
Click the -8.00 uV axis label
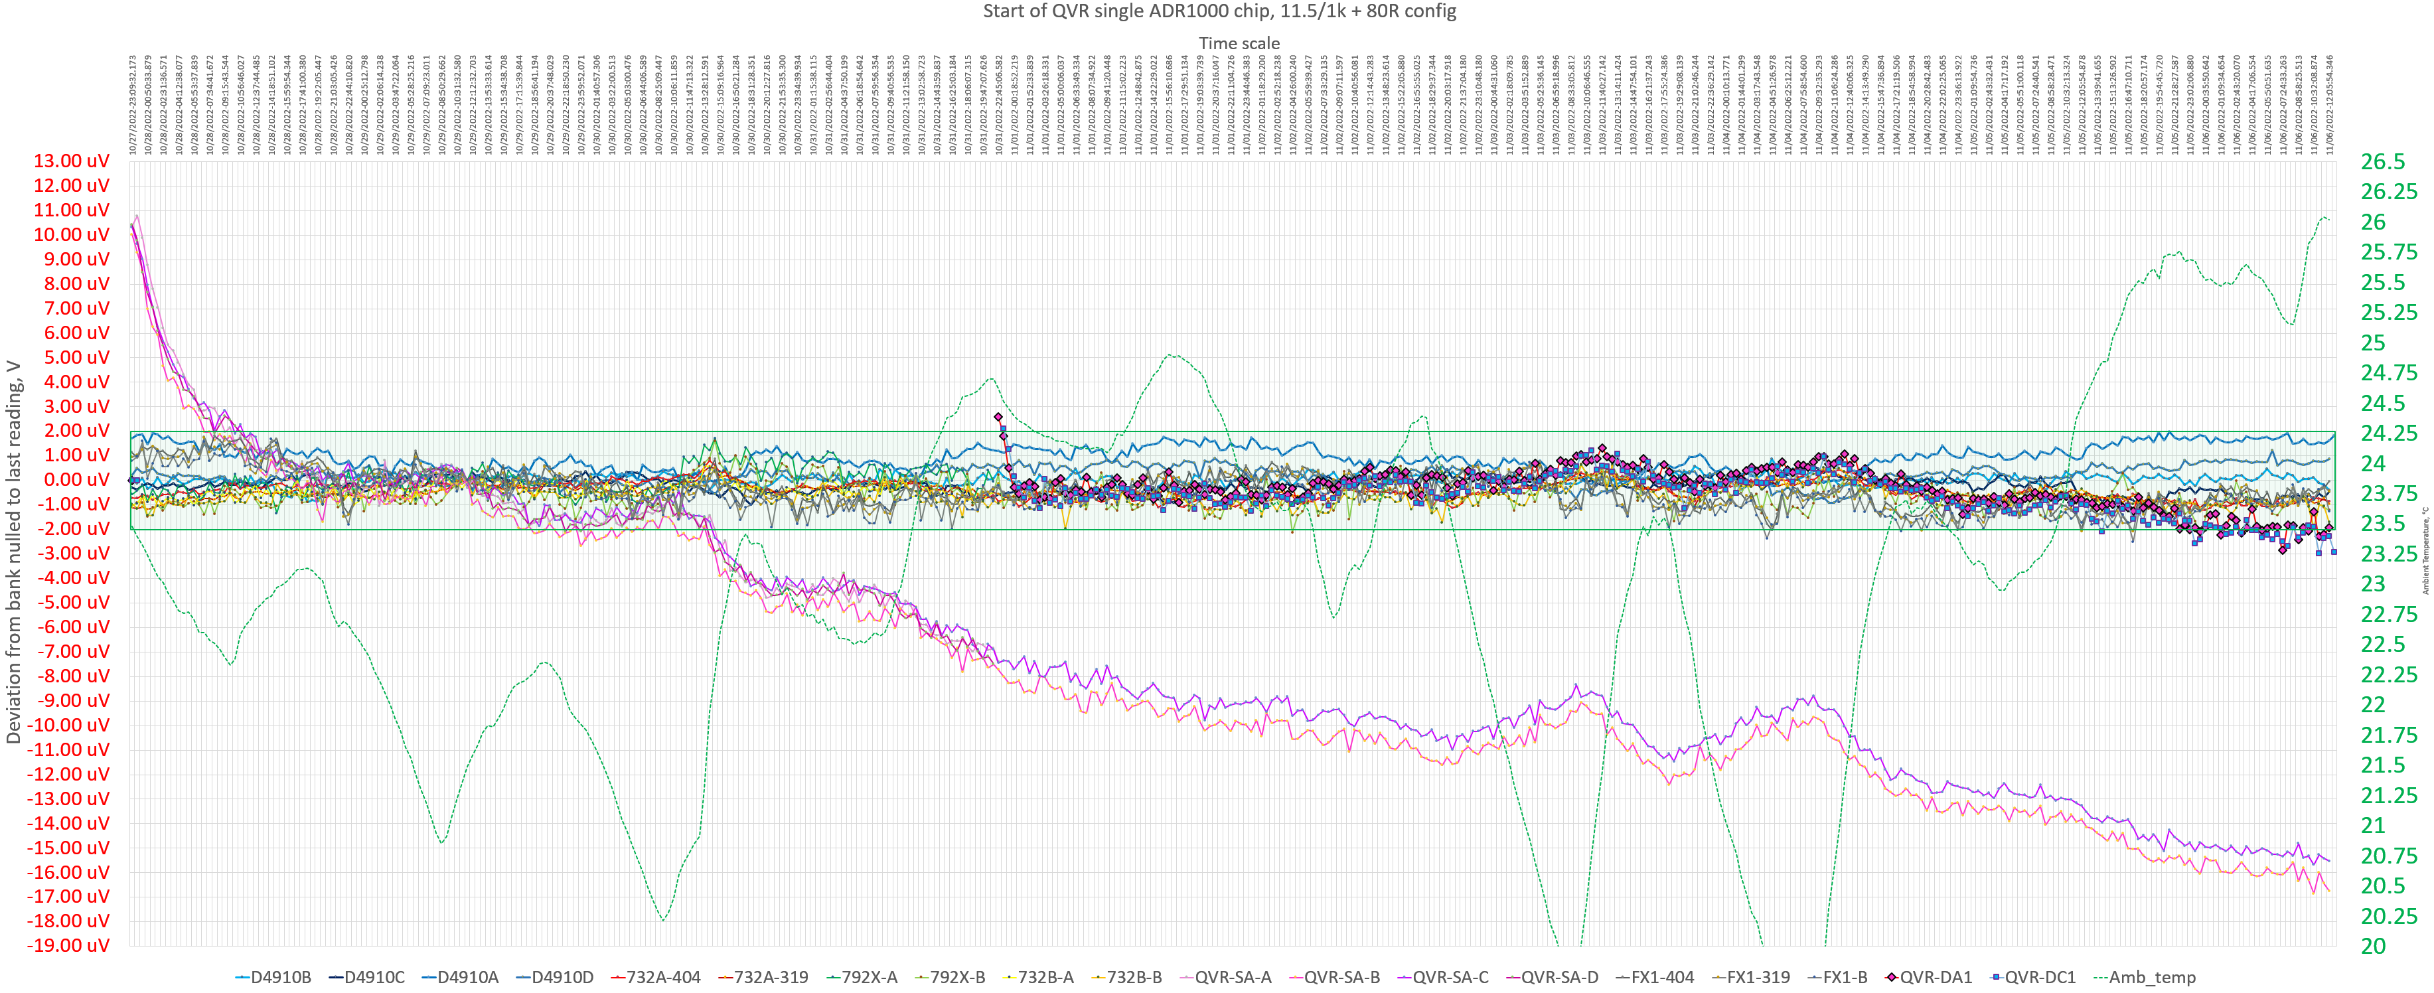(x=74, y=676)
